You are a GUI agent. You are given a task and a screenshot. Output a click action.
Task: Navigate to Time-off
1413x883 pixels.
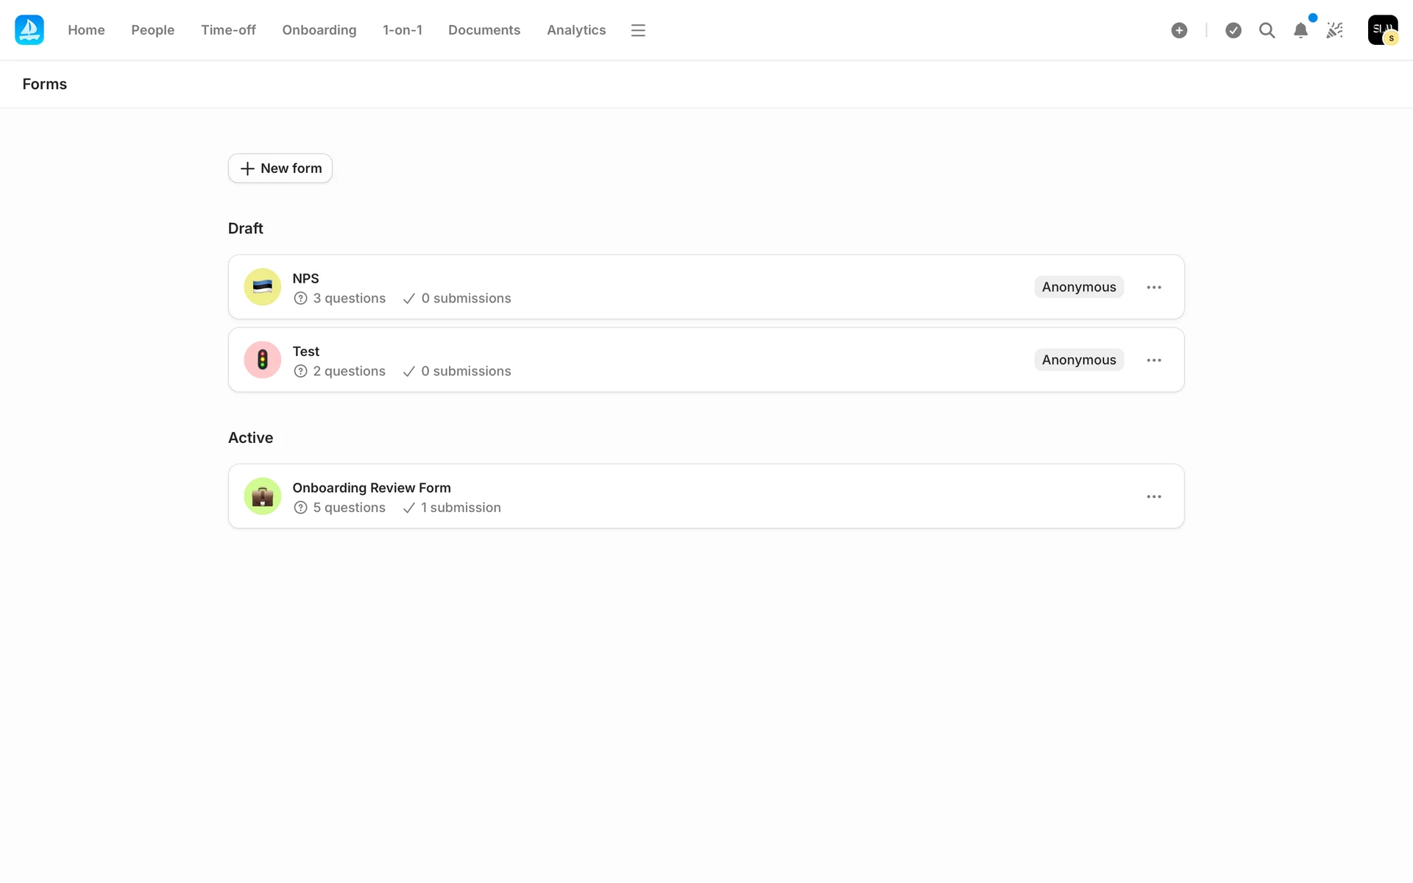coord(228,30)
